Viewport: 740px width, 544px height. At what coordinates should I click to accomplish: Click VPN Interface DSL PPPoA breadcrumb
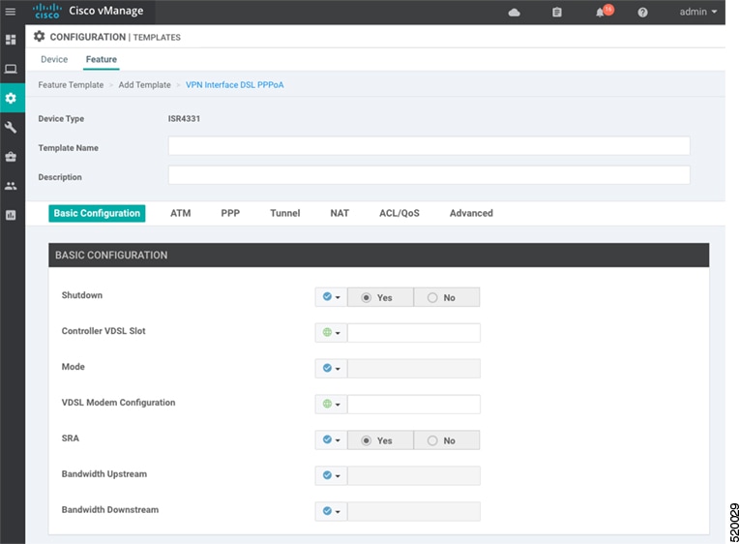pyautogui.click(x=234, y=85)
